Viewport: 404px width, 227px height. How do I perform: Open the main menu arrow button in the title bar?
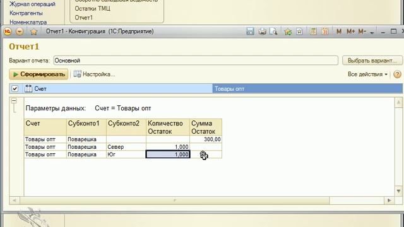[20, 32]
